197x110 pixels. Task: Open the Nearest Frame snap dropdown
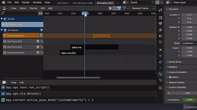[x=143, y=8]
